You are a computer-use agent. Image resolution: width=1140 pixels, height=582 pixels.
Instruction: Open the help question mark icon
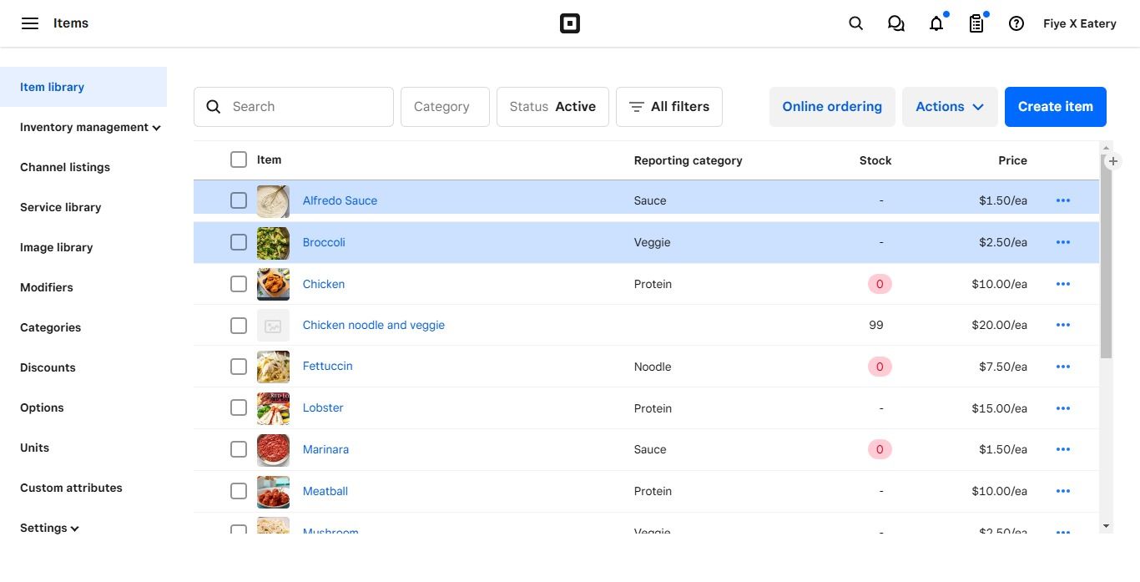coord(1016,23)
